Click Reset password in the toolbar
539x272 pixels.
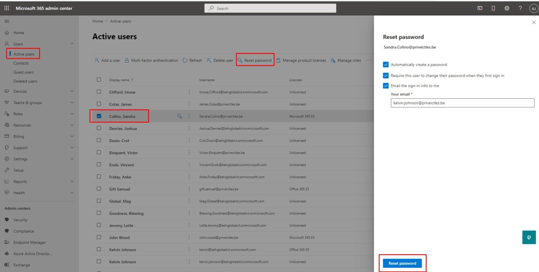pos(255,60)
